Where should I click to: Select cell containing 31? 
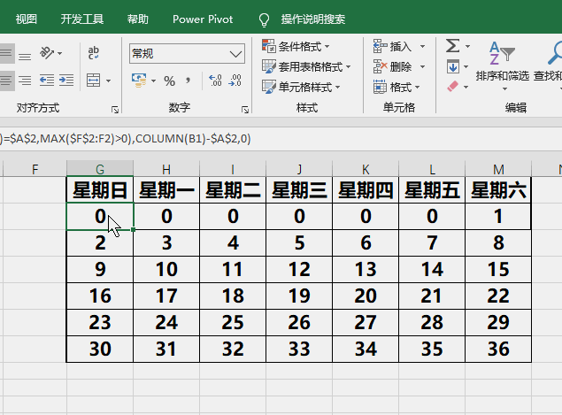(166, 349)
